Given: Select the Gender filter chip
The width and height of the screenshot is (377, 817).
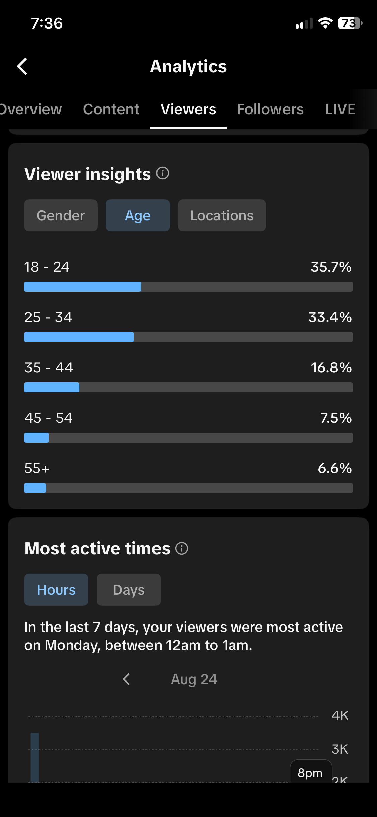Looking at the screenshot, I should point(61,215).
